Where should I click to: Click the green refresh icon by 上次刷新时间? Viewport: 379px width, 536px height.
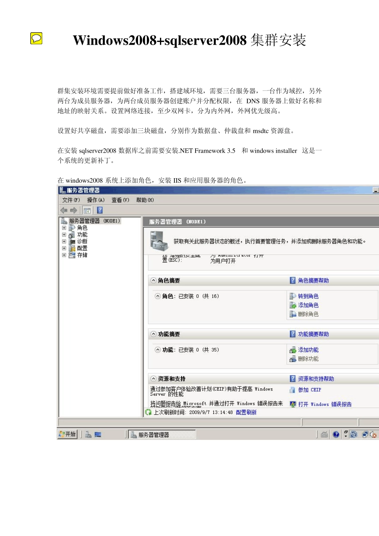tap(148, 412)
